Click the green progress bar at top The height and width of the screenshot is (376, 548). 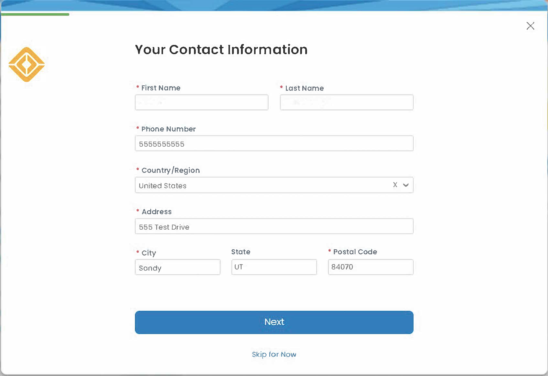[x=35, y=14]
